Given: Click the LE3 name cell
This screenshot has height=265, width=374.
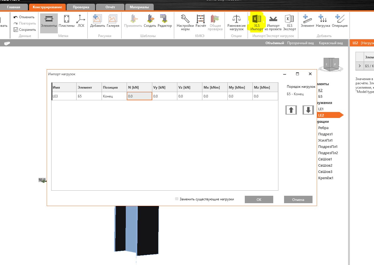Looking at the screenshot, I should pos(64,96).
